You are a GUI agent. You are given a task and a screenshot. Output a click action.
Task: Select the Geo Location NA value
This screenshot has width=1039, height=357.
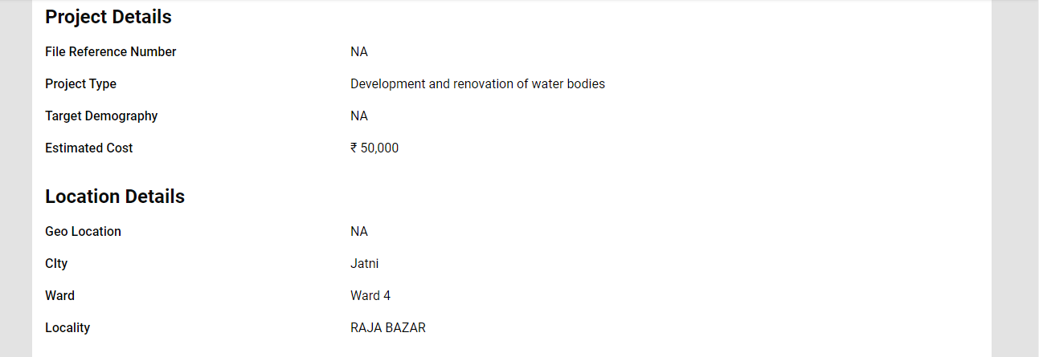tap(358, 232)
